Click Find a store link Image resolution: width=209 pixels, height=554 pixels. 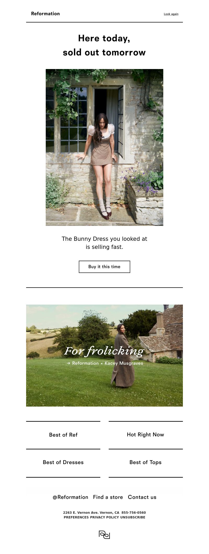(108, 497)
